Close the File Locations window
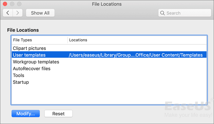 click(x=5, y=4)
